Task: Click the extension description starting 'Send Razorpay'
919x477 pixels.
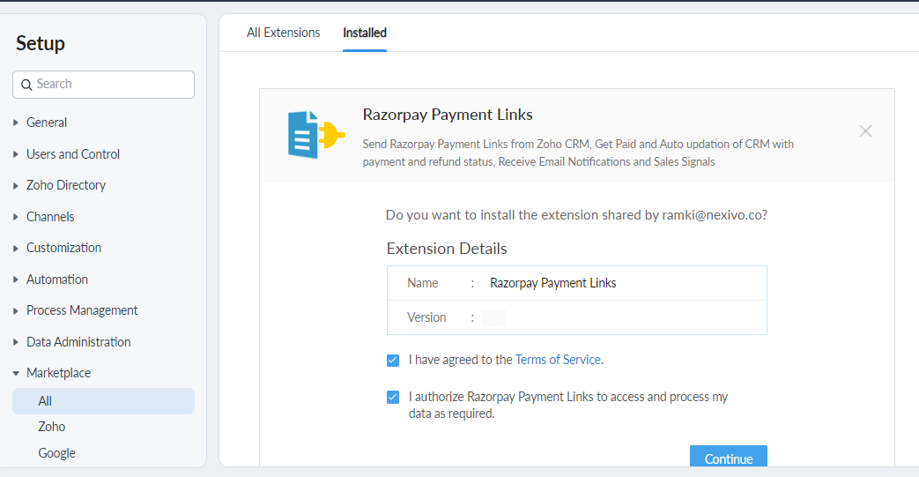Action: 578,153
